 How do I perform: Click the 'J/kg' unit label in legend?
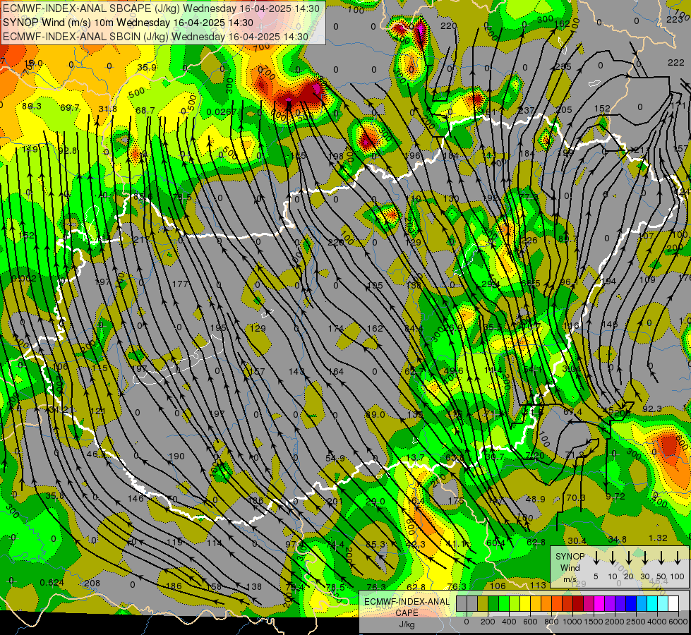(x=407, y=624)
